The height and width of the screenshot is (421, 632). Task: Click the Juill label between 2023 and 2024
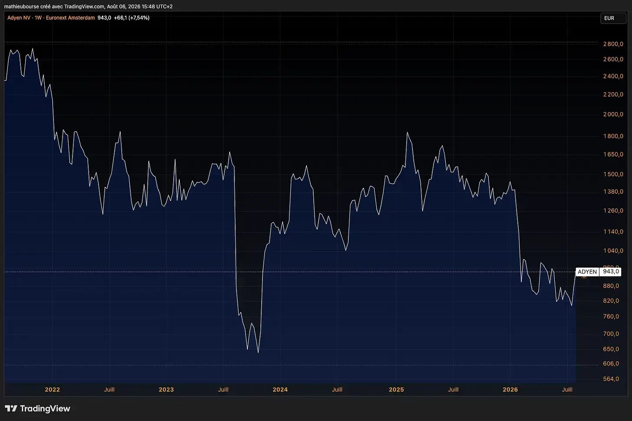pos(223,390)
